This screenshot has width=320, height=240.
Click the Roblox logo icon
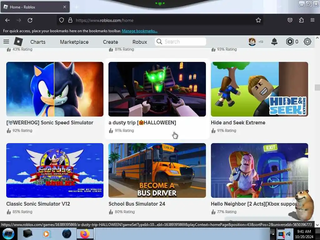18,42
